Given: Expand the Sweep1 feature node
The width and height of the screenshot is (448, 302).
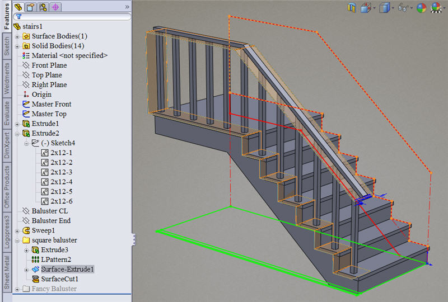Looking at the screenshot, I should pos(17,230).
